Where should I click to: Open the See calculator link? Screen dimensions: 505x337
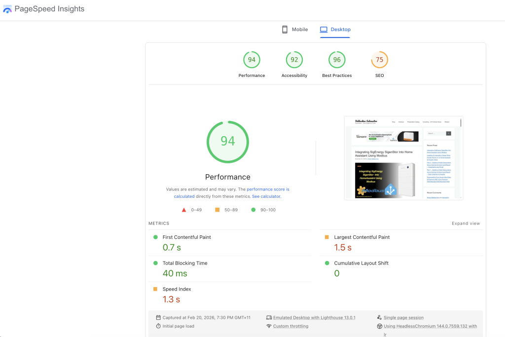266,196
